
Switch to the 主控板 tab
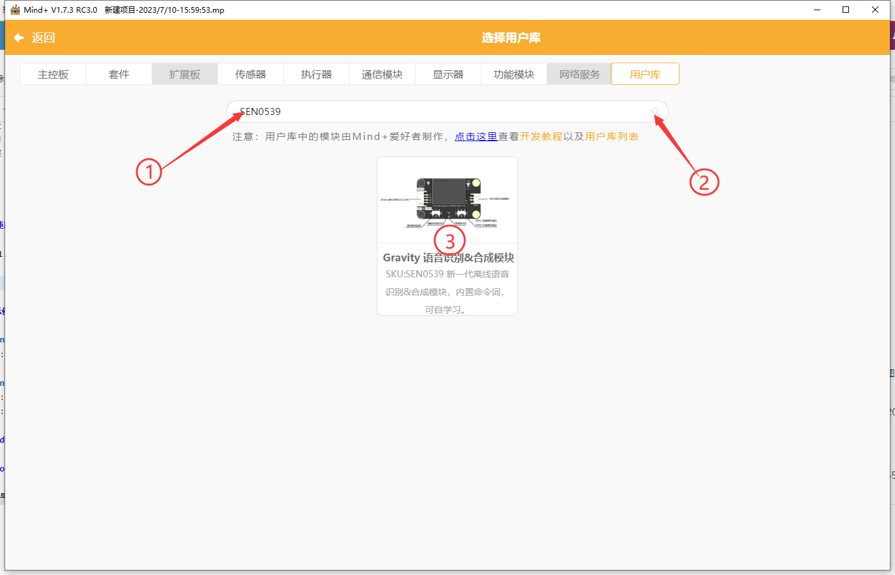pos(53,74)
